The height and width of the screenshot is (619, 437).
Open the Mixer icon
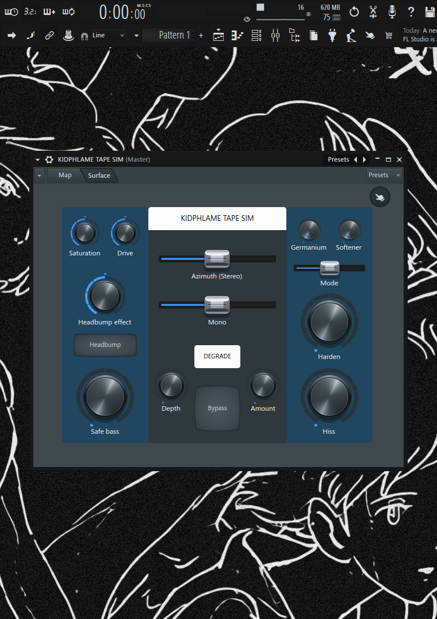pos(275,36)
